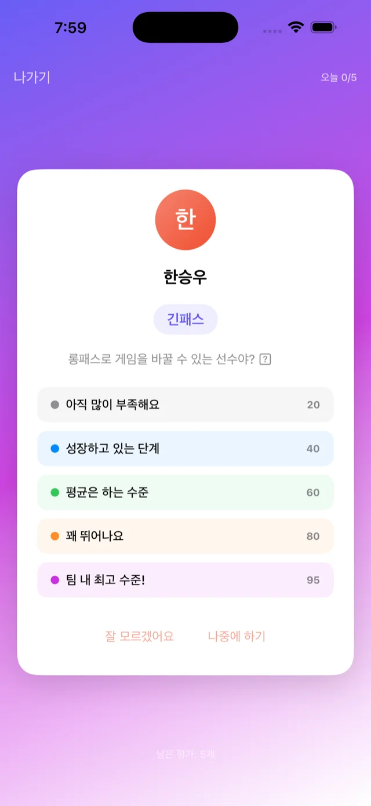
Task: Tap the Wi-Fi icon in the status bar
Action: tap(296, 26)
